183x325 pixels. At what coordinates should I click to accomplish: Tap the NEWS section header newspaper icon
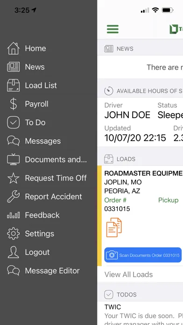(109, 49)
